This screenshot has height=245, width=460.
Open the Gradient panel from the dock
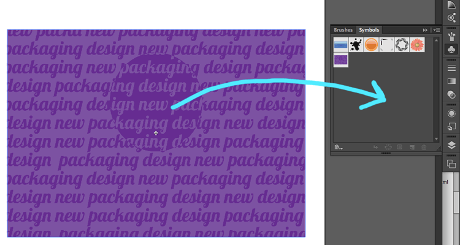[451, 81]
